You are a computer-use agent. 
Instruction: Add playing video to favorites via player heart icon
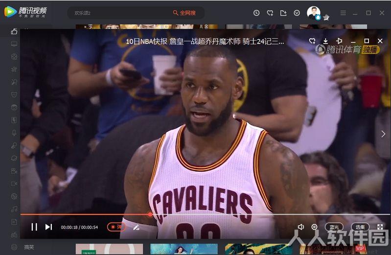pyautogui.click(x=312, y=41)
